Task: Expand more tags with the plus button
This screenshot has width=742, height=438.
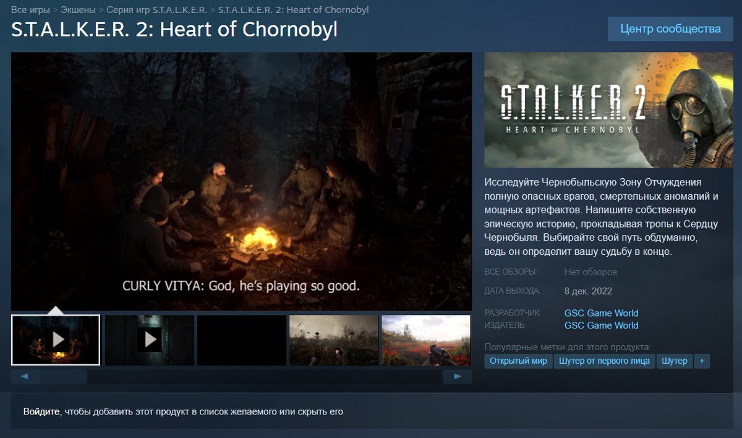Action: pyautogui.click(x=702, y=361)
